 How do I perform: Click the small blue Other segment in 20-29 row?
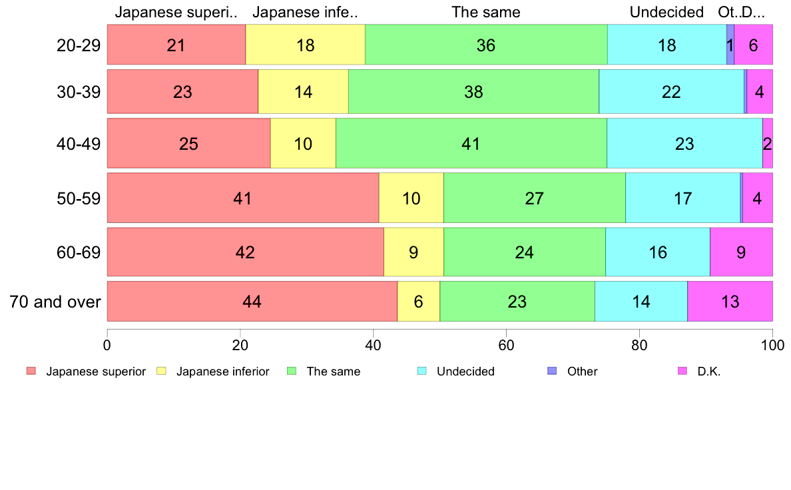[730, 45]
